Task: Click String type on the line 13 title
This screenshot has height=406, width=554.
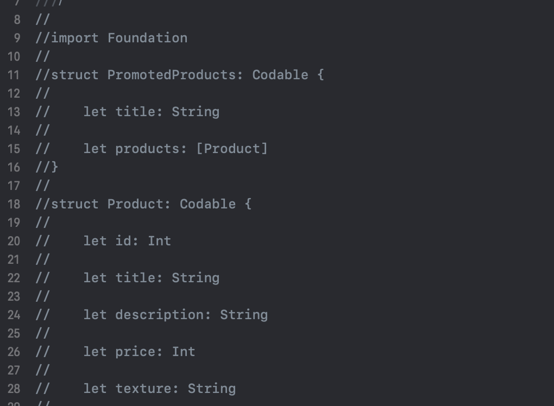Action: click(x=196, y=112)
